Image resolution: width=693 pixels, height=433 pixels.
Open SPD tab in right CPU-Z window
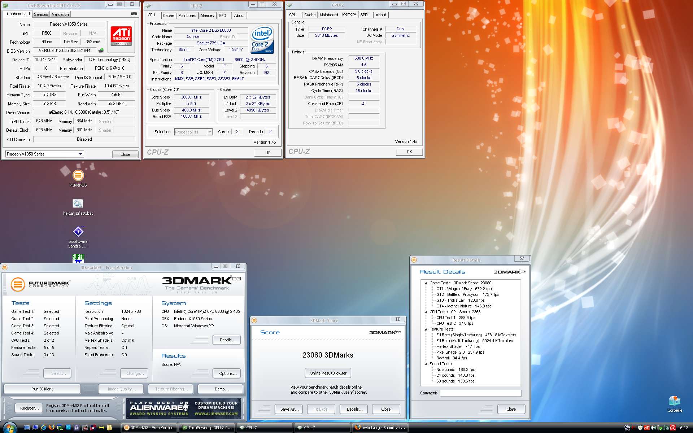(364, 15)
